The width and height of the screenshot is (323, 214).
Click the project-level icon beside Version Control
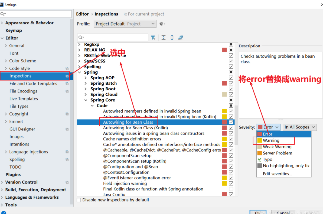(x=67, y=182)
